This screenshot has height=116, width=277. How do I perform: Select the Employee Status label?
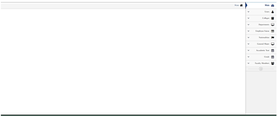[262, 31]
